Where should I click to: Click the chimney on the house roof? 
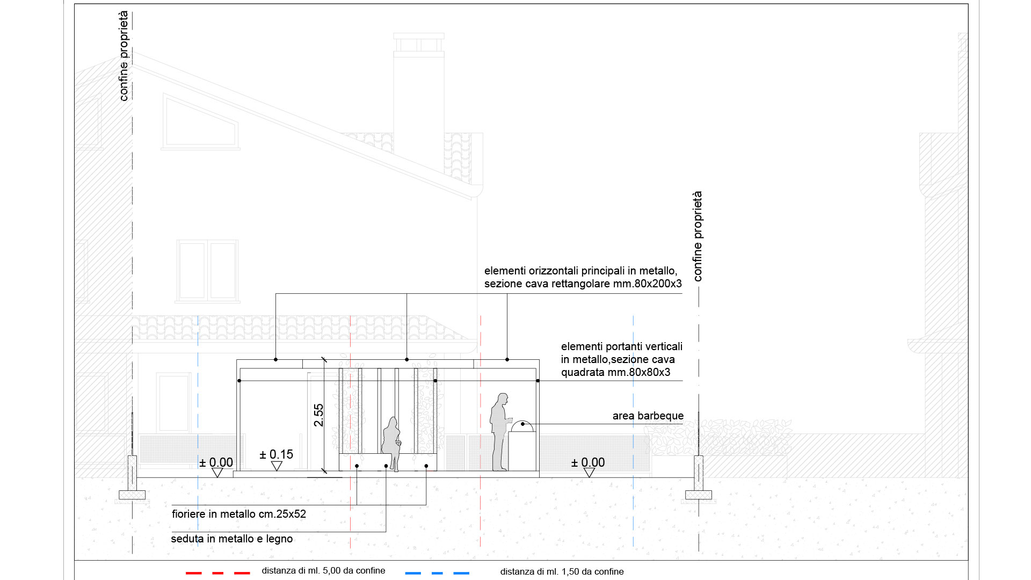[419, 102]
